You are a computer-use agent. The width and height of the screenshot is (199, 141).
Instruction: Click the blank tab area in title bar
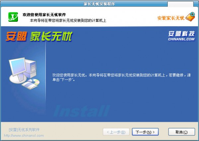click(180, 4)
